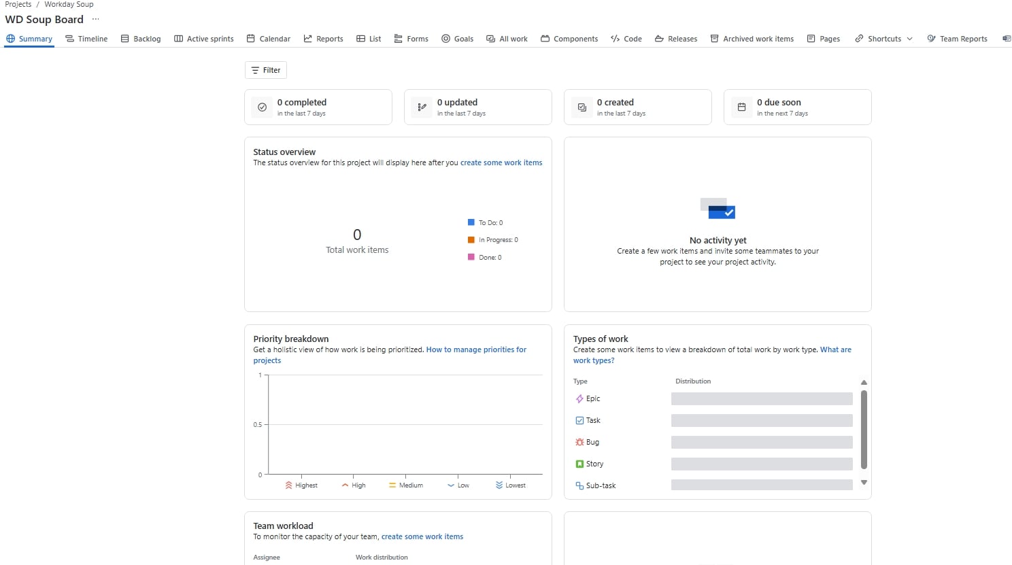The width and height of the screenshot is (1012, 565).
Task: Open the Goals tab
Action: pos(458,39)
